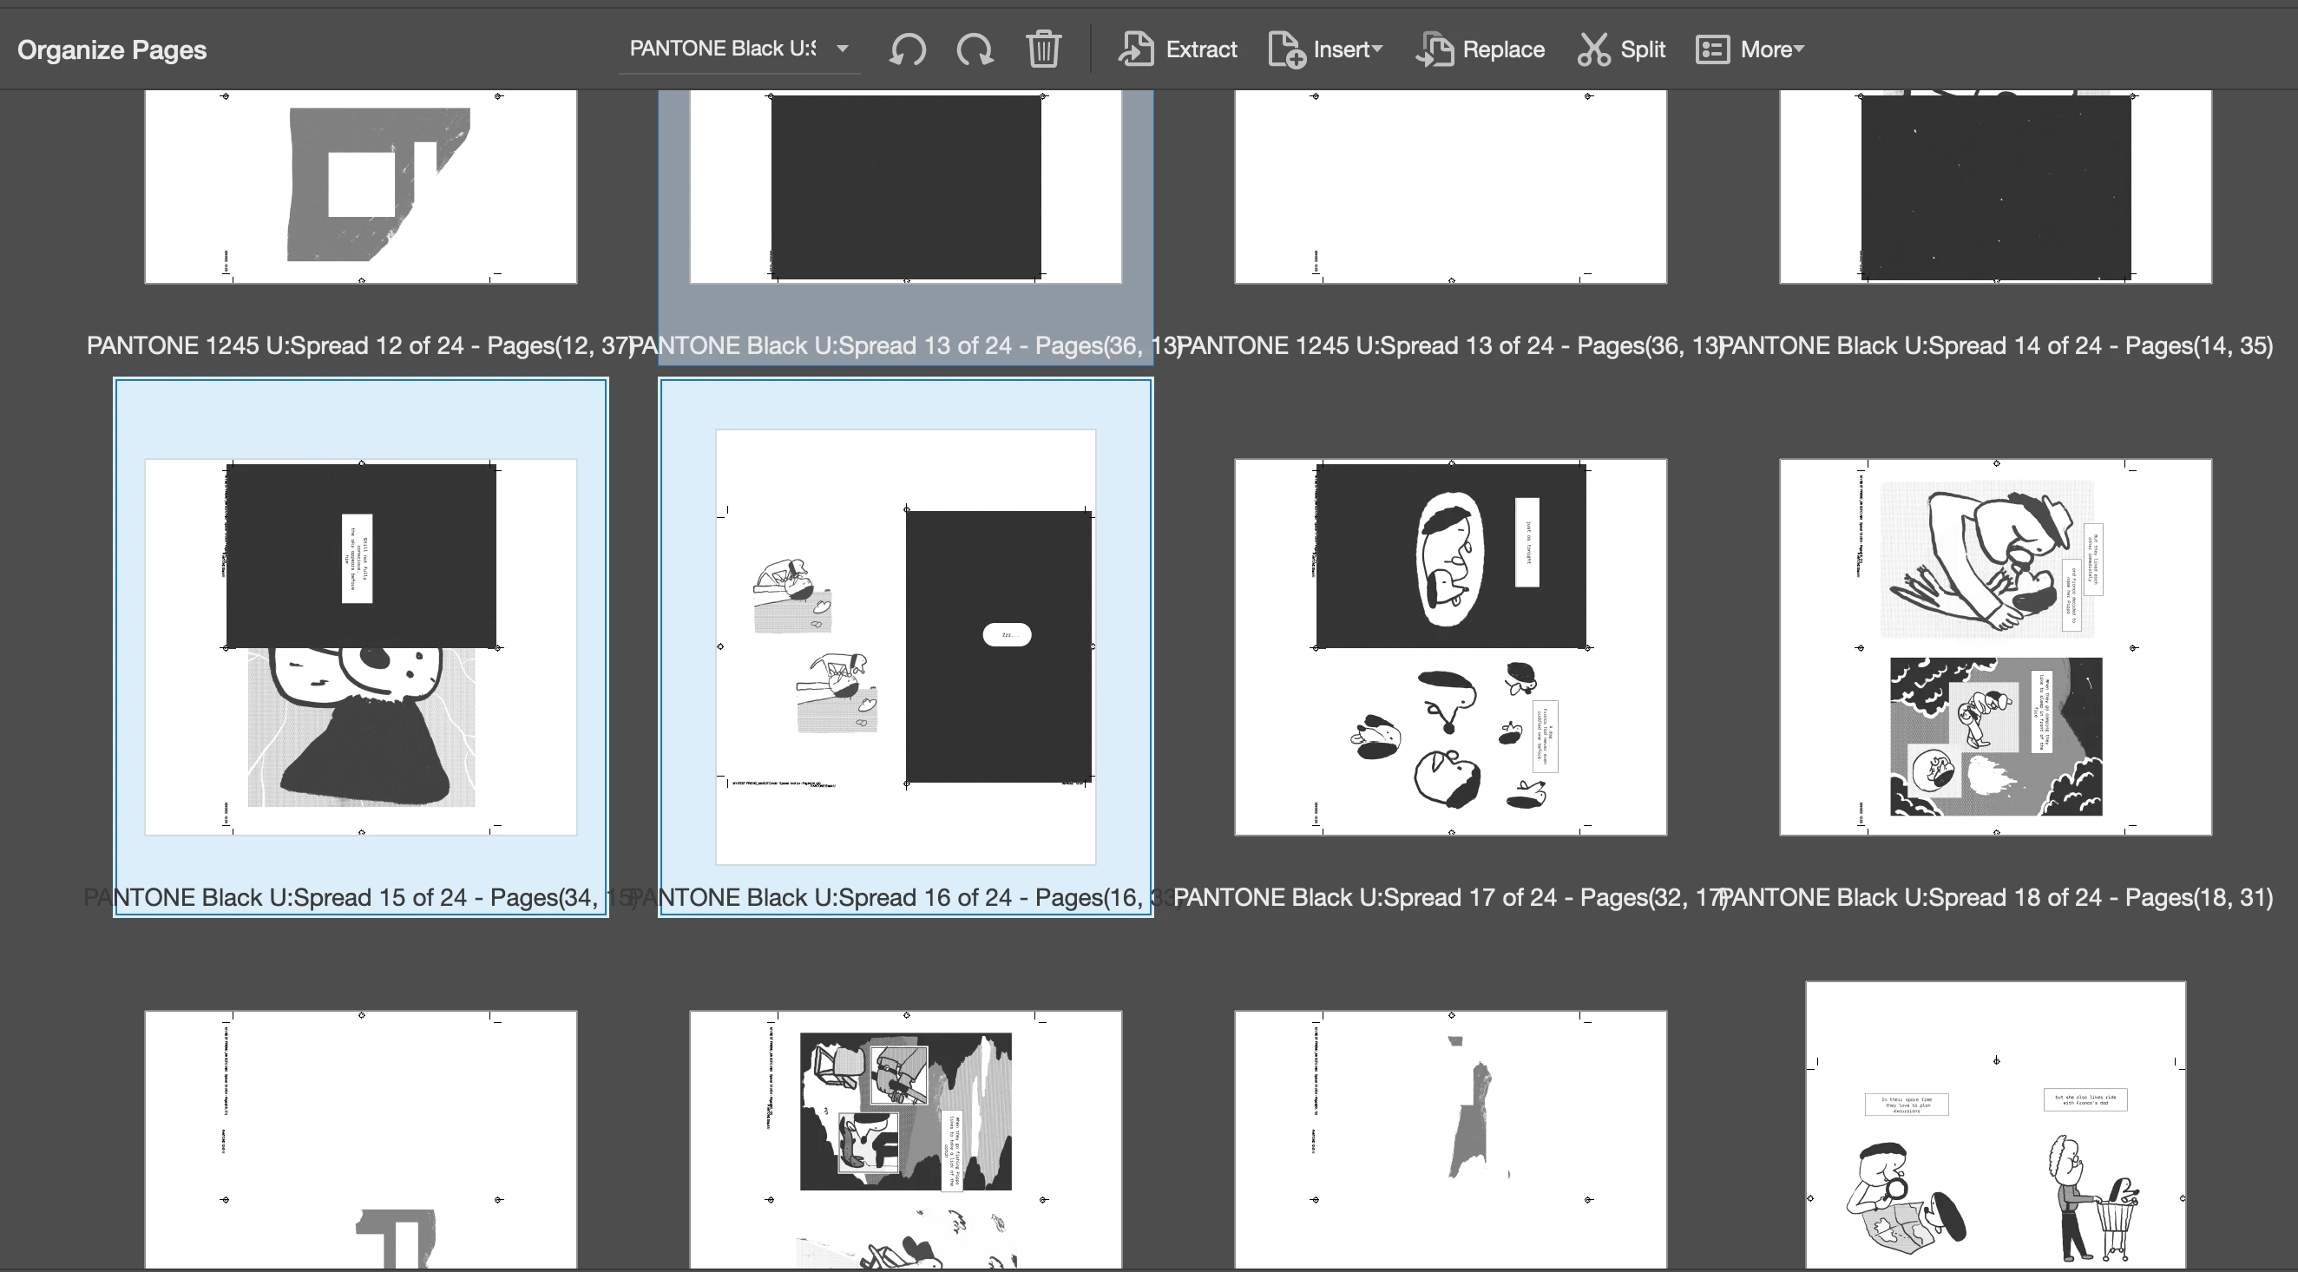Image resolution: width=2298 pixels, height=1272 pixels.
Task: Select the Spread 17 of 24 thumbnail
Action: point(1449,646)
